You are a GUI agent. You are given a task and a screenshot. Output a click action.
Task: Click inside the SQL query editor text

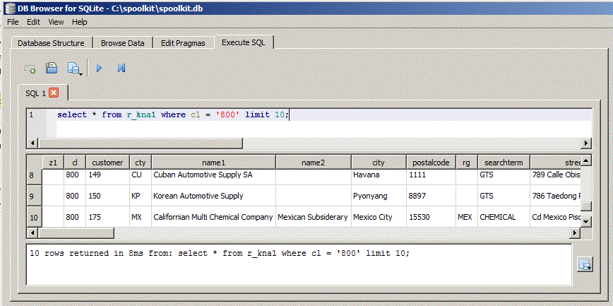pyautogui.click(x=173, y=115)
